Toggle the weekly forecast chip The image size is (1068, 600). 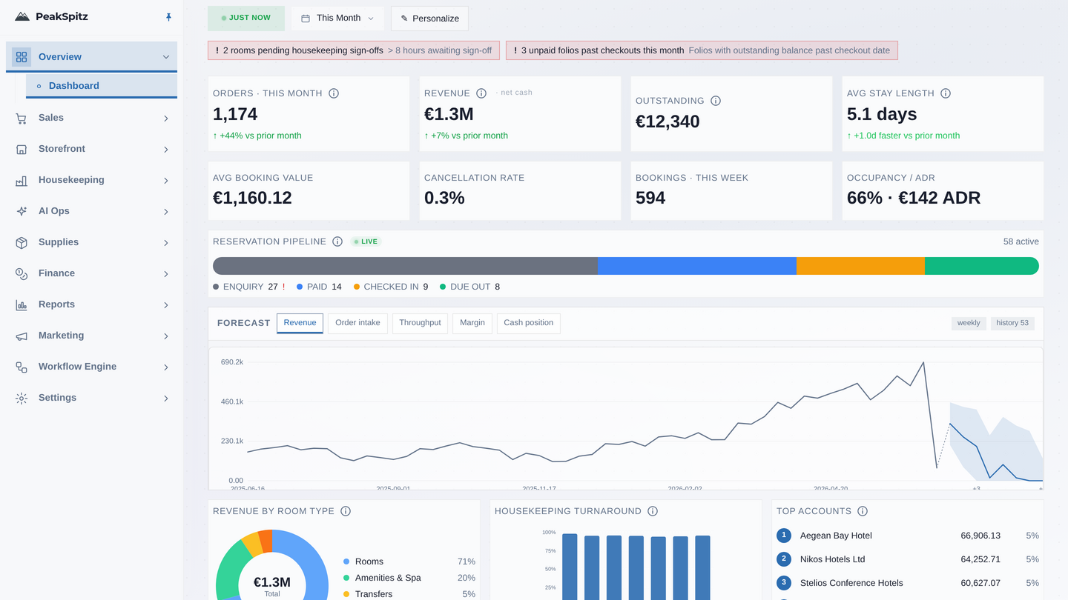pyautogui.click(x=969, y=323)
